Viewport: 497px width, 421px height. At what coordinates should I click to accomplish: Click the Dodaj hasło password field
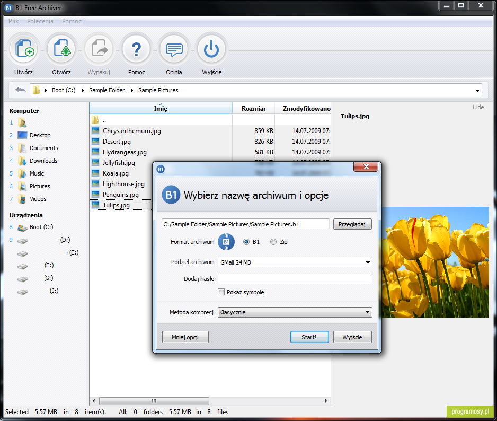tap(295, 279)
